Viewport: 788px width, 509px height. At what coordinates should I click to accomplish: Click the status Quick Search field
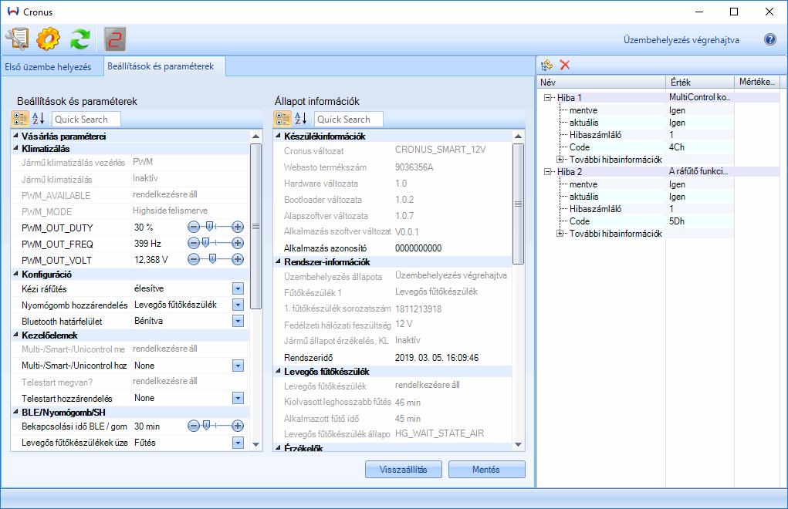click(x=348, y=119)
